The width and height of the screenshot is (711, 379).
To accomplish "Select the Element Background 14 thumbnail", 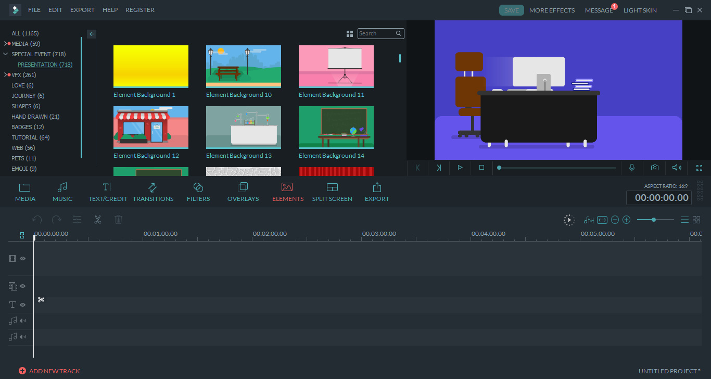I will click(x=336, y=128).
